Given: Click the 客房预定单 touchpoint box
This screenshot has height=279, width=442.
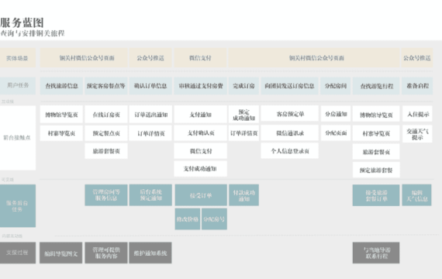Looking at the screenshot, I should click(x=290, y=114).
